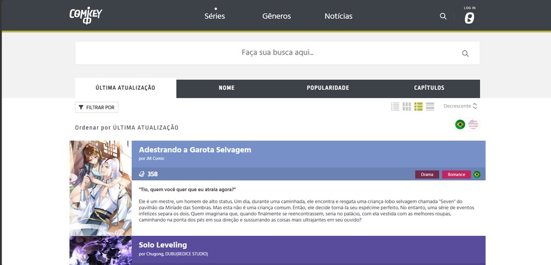The image size is (551, 265).
Task: Click the Brazil flag on Adestrando card
Action: point(477,174)
